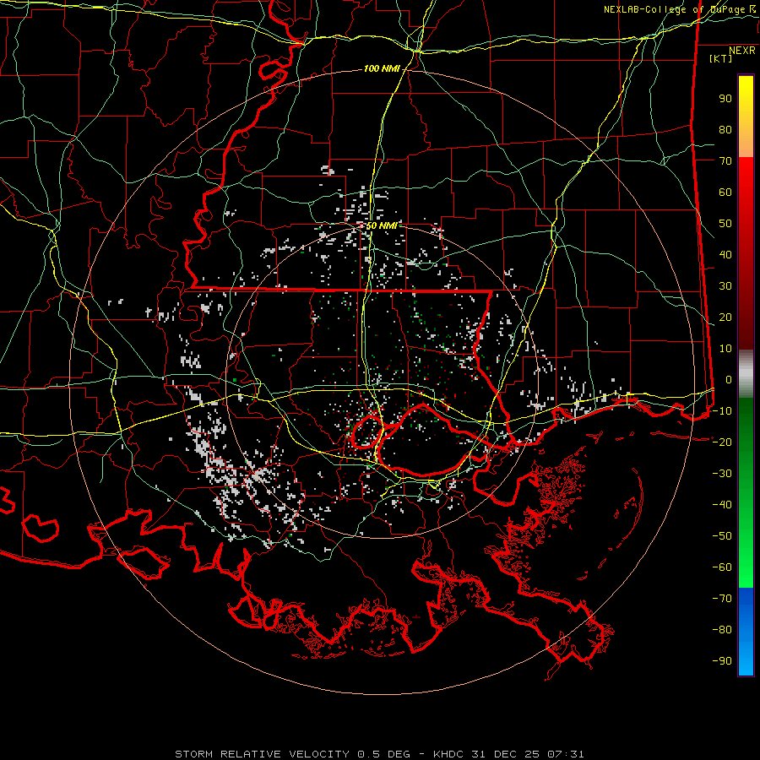Select the 70 value on velocity scale
The height and width of the screenshot is (760, 760).
click(x=725, y=161)
